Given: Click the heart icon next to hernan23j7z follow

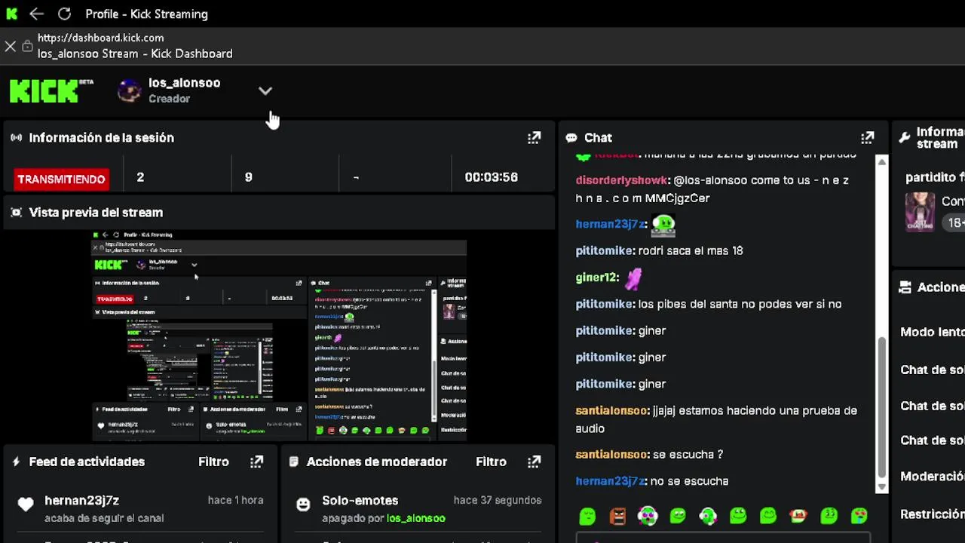Looking at the screenshot, I should pos(26,505).
